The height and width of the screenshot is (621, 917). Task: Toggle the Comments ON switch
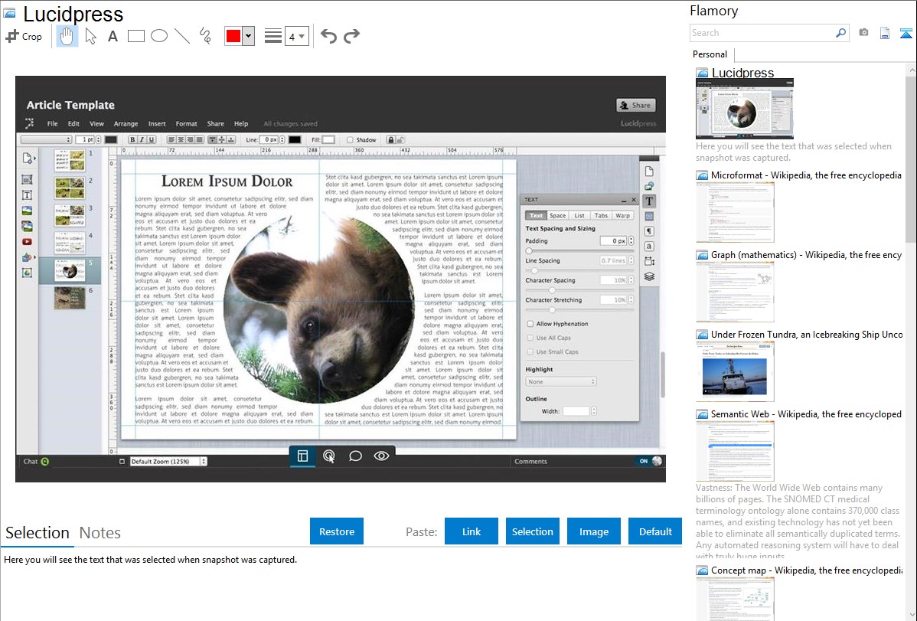(650, 461)
